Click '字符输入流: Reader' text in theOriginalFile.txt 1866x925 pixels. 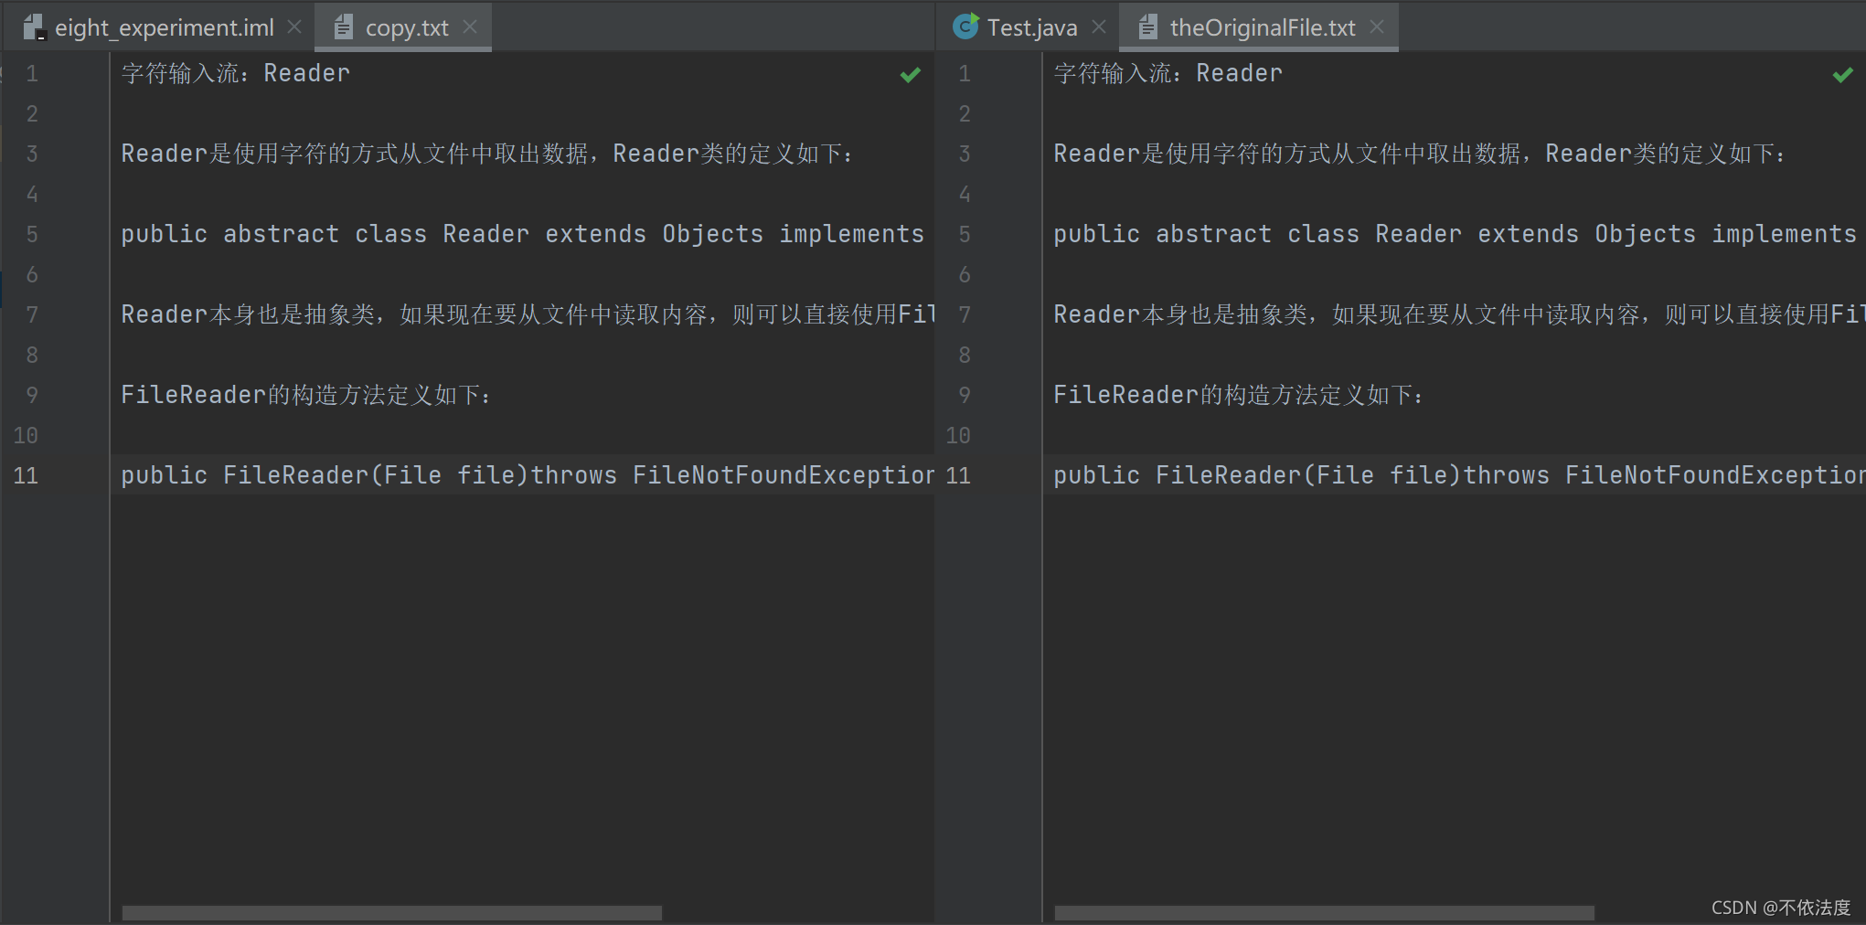point(1168,73)
